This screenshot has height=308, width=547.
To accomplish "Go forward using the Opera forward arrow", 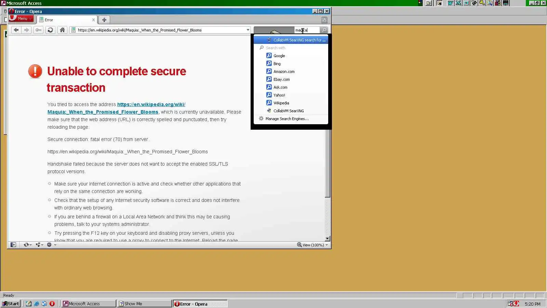I will (26, 30).
